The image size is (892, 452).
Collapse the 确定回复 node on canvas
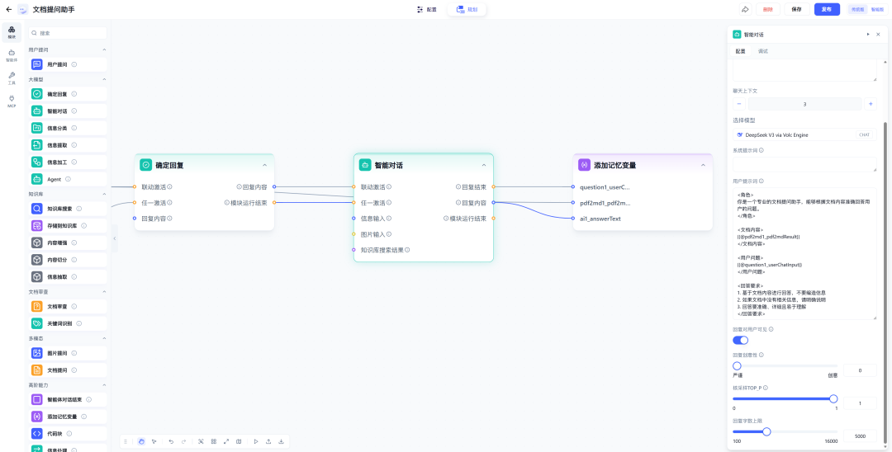click(264, 165)
